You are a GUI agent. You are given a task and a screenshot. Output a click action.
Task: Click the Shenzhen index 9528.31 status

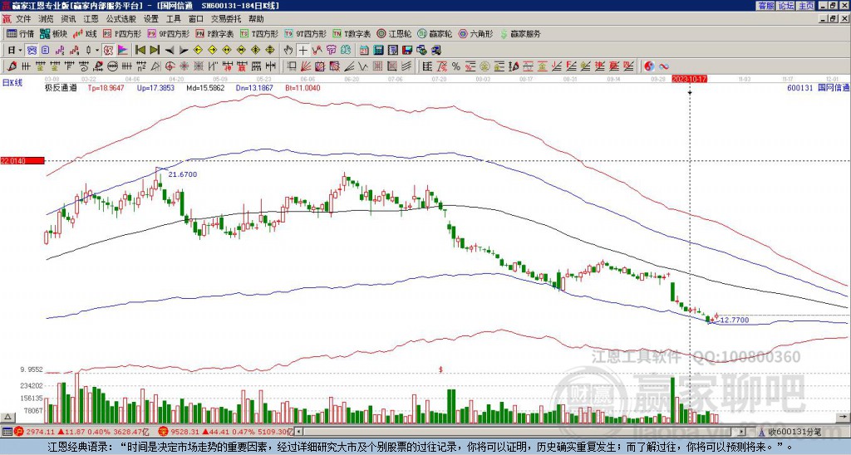[225, 433]
